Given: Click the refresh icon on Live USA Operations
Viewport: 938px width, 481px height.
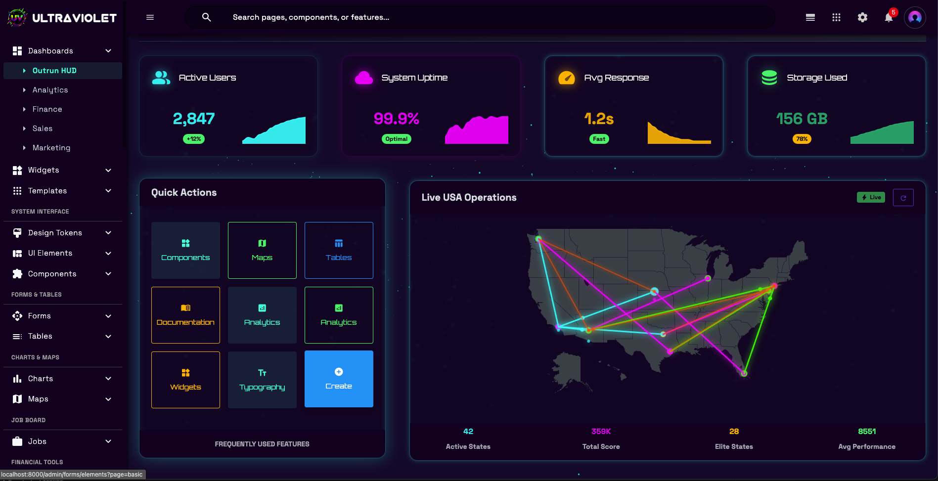Looking at the screenshot, I should pyautogui.click(x=903, y=197).
